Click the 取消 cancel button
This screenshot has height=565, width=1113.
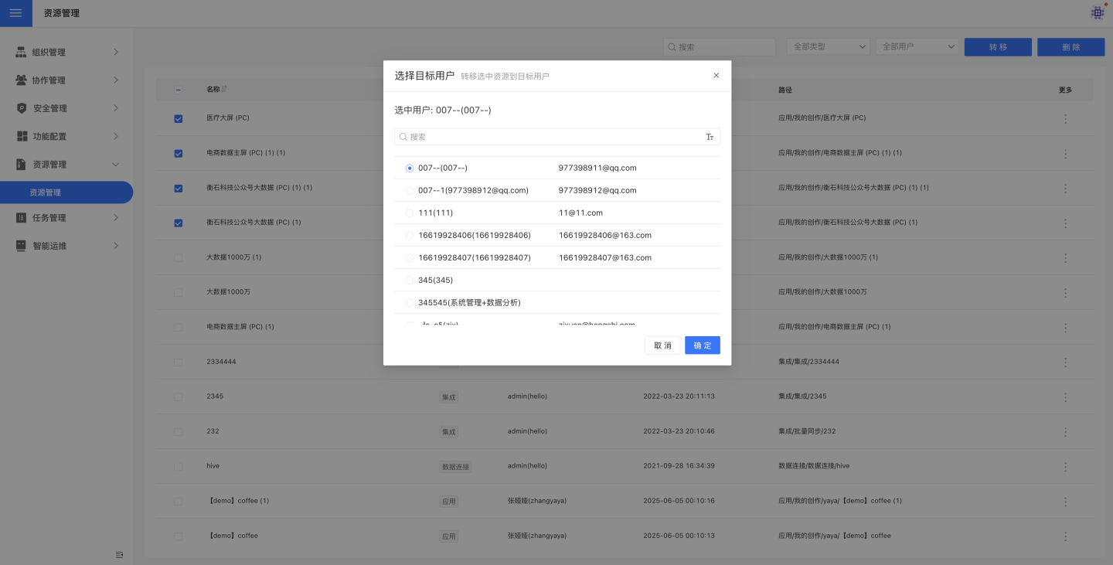(x=662, y=345)
